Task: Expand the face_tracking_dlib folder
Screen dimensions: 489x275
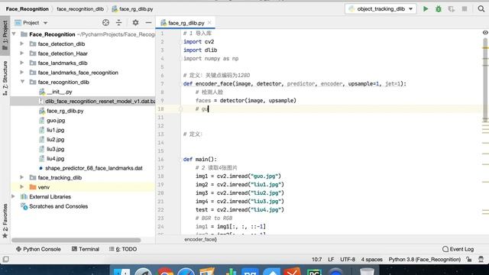Action: tap(22, 177)
